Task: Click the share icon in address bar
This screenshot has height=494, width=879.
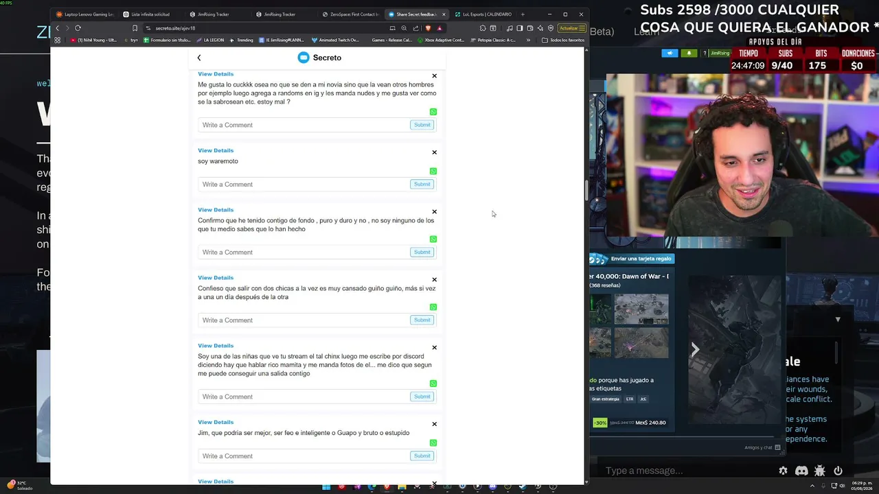Action: coord(415,28)
